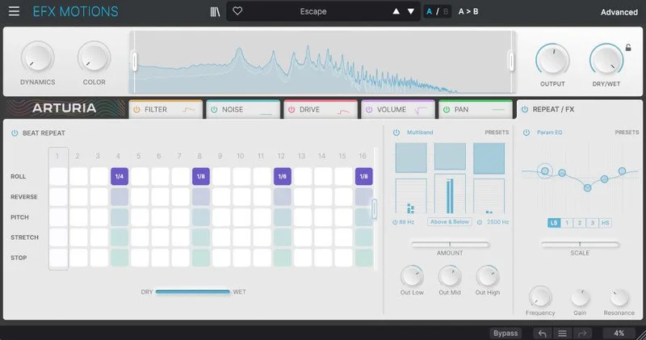Adjust the Beat Repeat Dry Wet slider

[193, 292]
